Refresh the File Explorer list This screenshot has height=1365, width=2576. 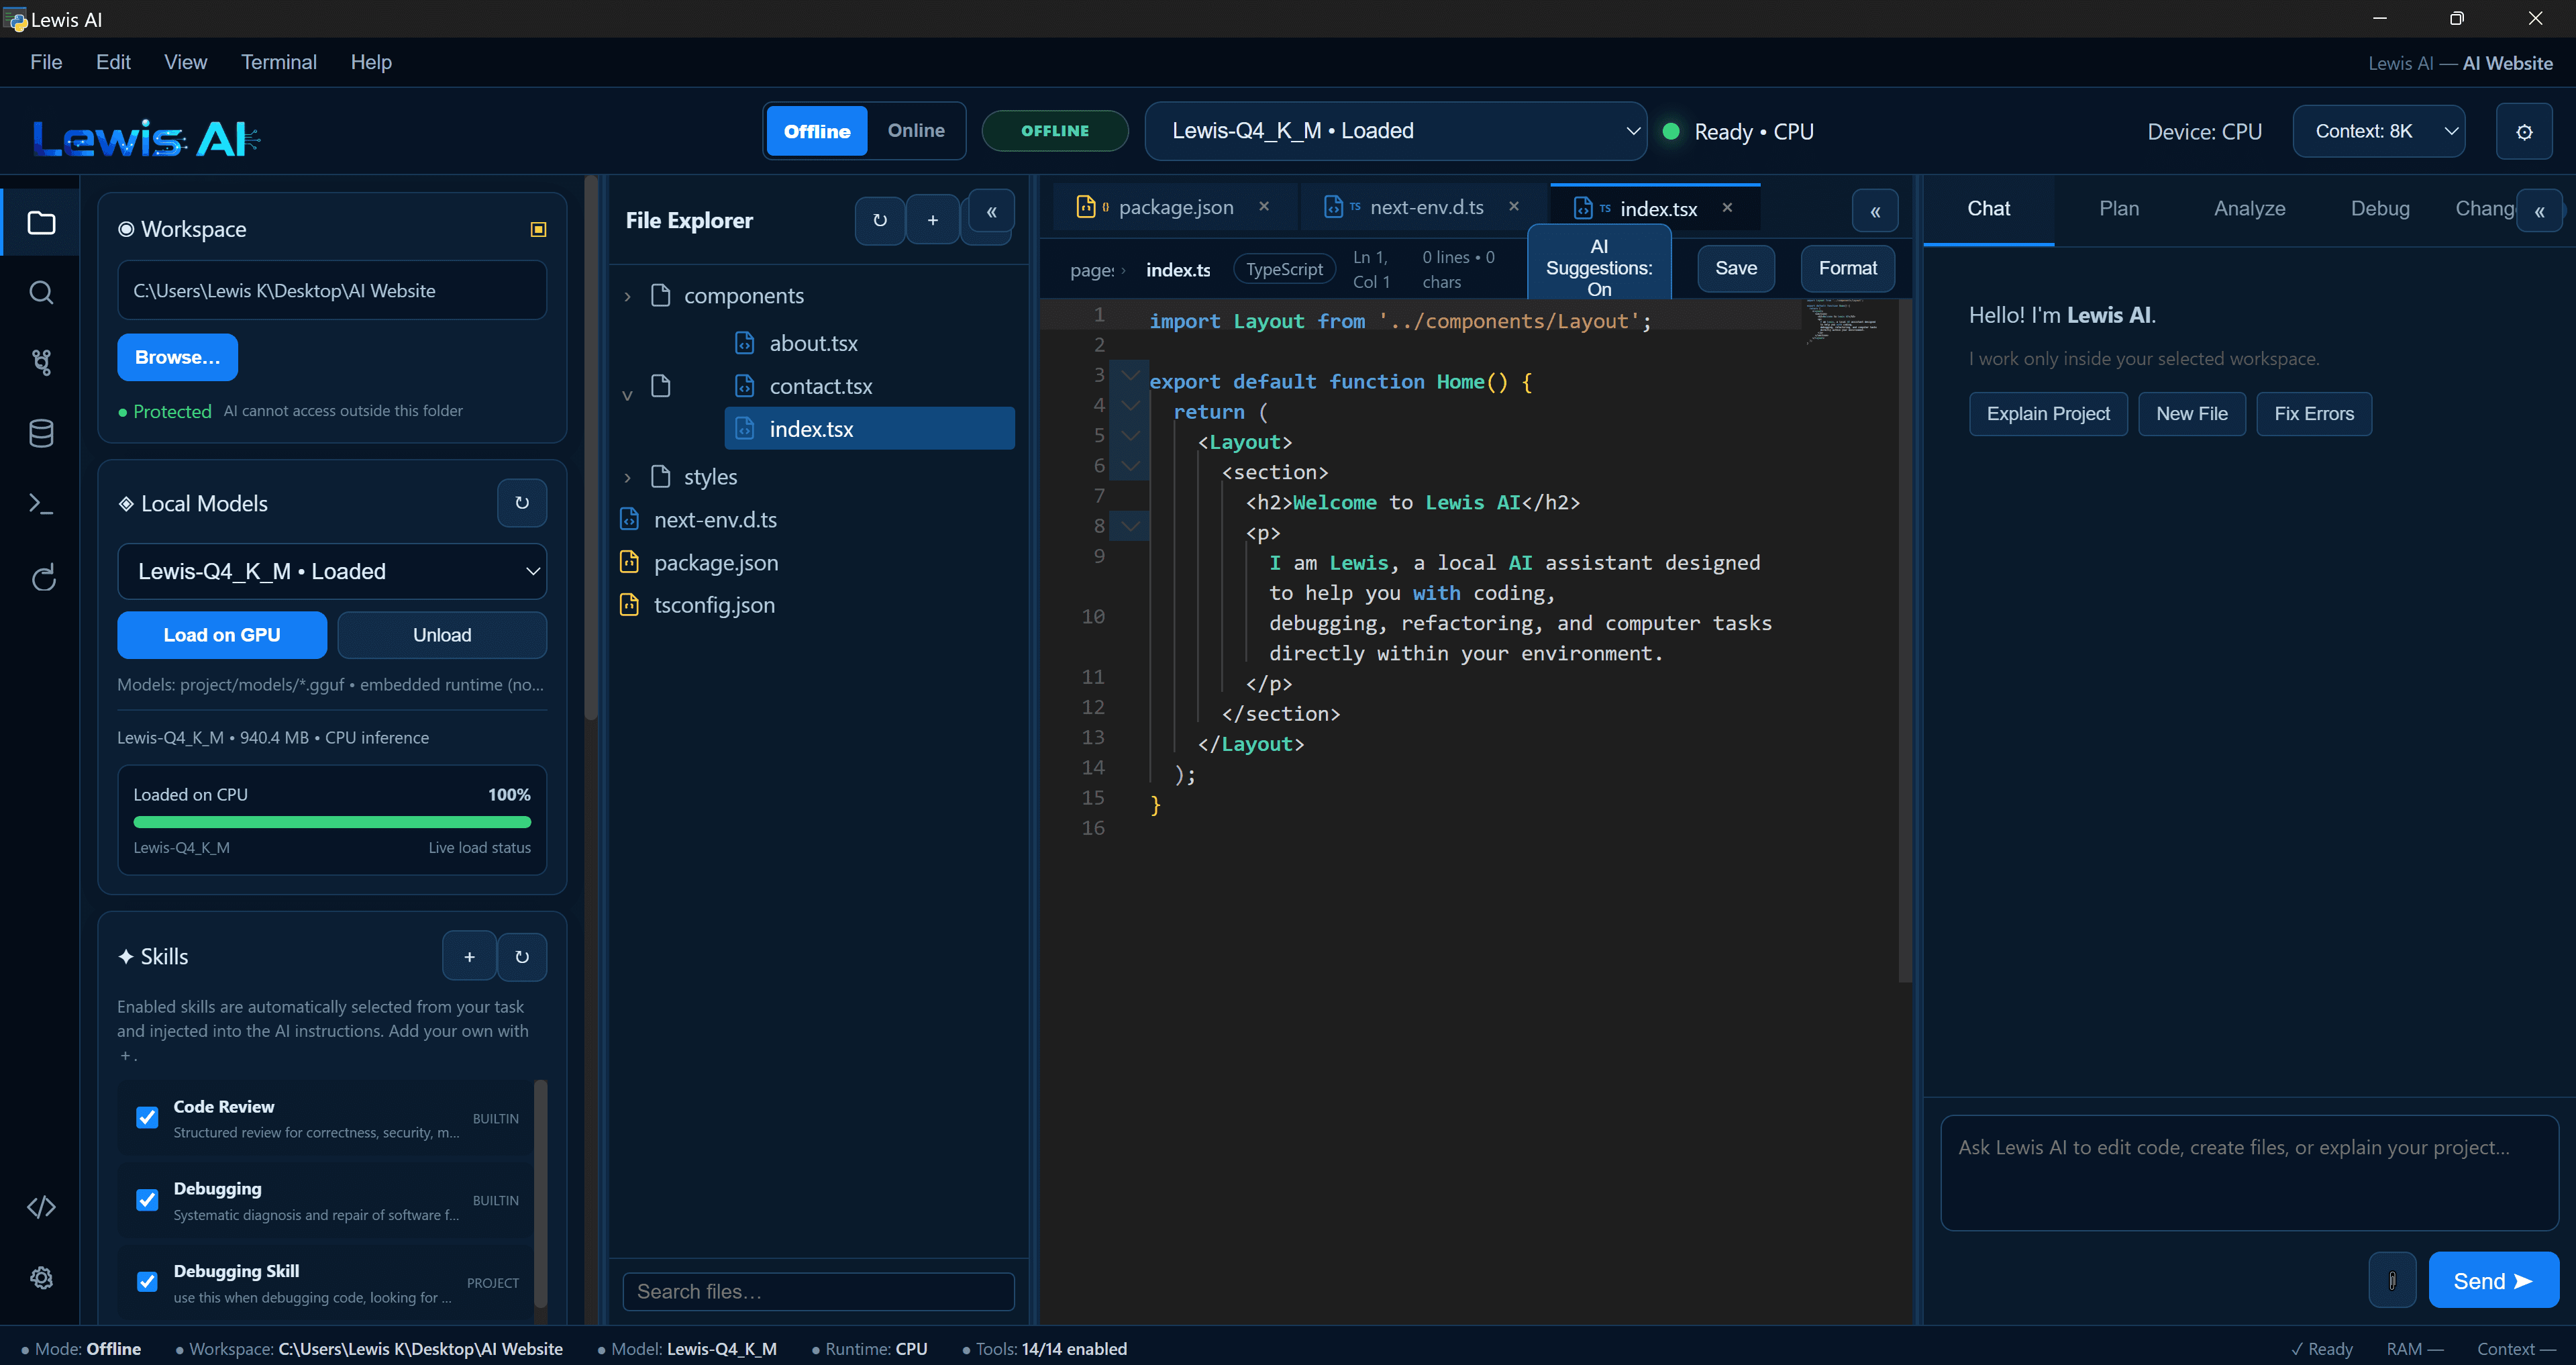pos(880,220)
